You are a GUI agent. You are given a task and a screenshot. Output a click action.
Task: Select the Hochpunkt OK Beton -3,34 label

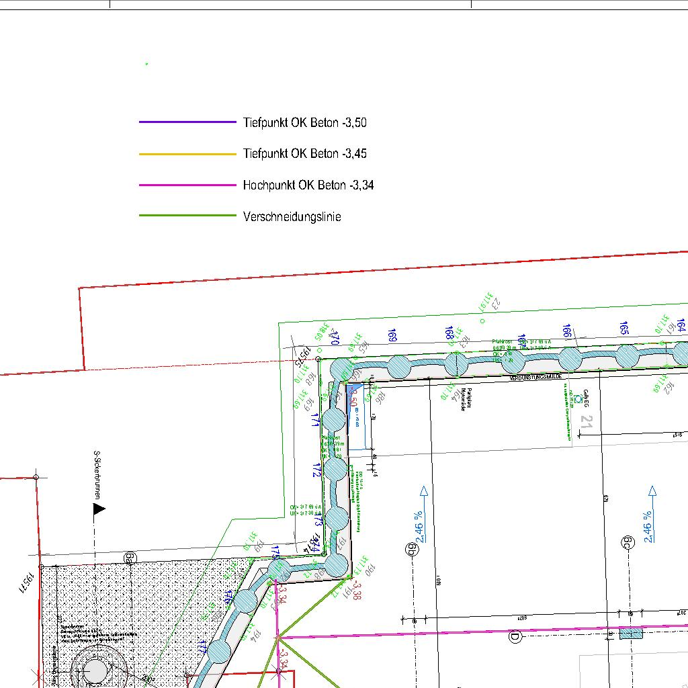(x=308, y=185)
